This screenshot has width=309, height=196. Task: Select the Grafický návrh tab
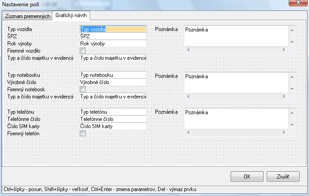pos(71,16)
